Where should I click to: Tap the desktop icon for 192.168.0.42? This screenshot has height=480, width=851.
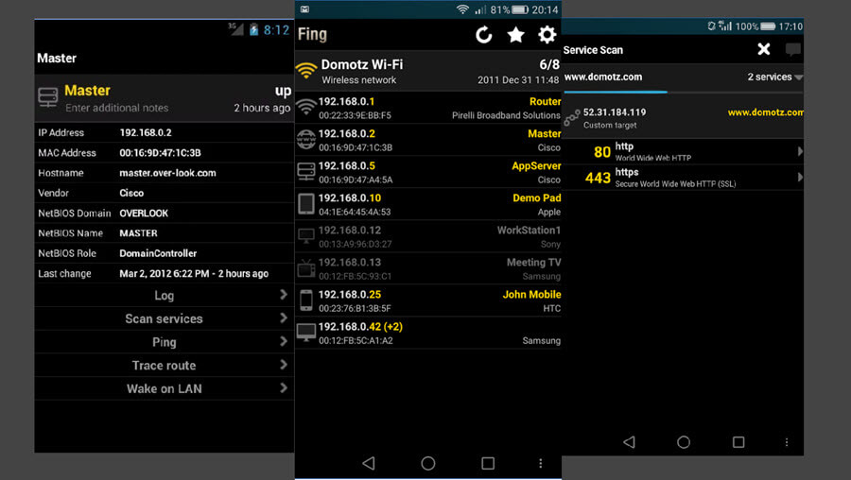(306, 333)
